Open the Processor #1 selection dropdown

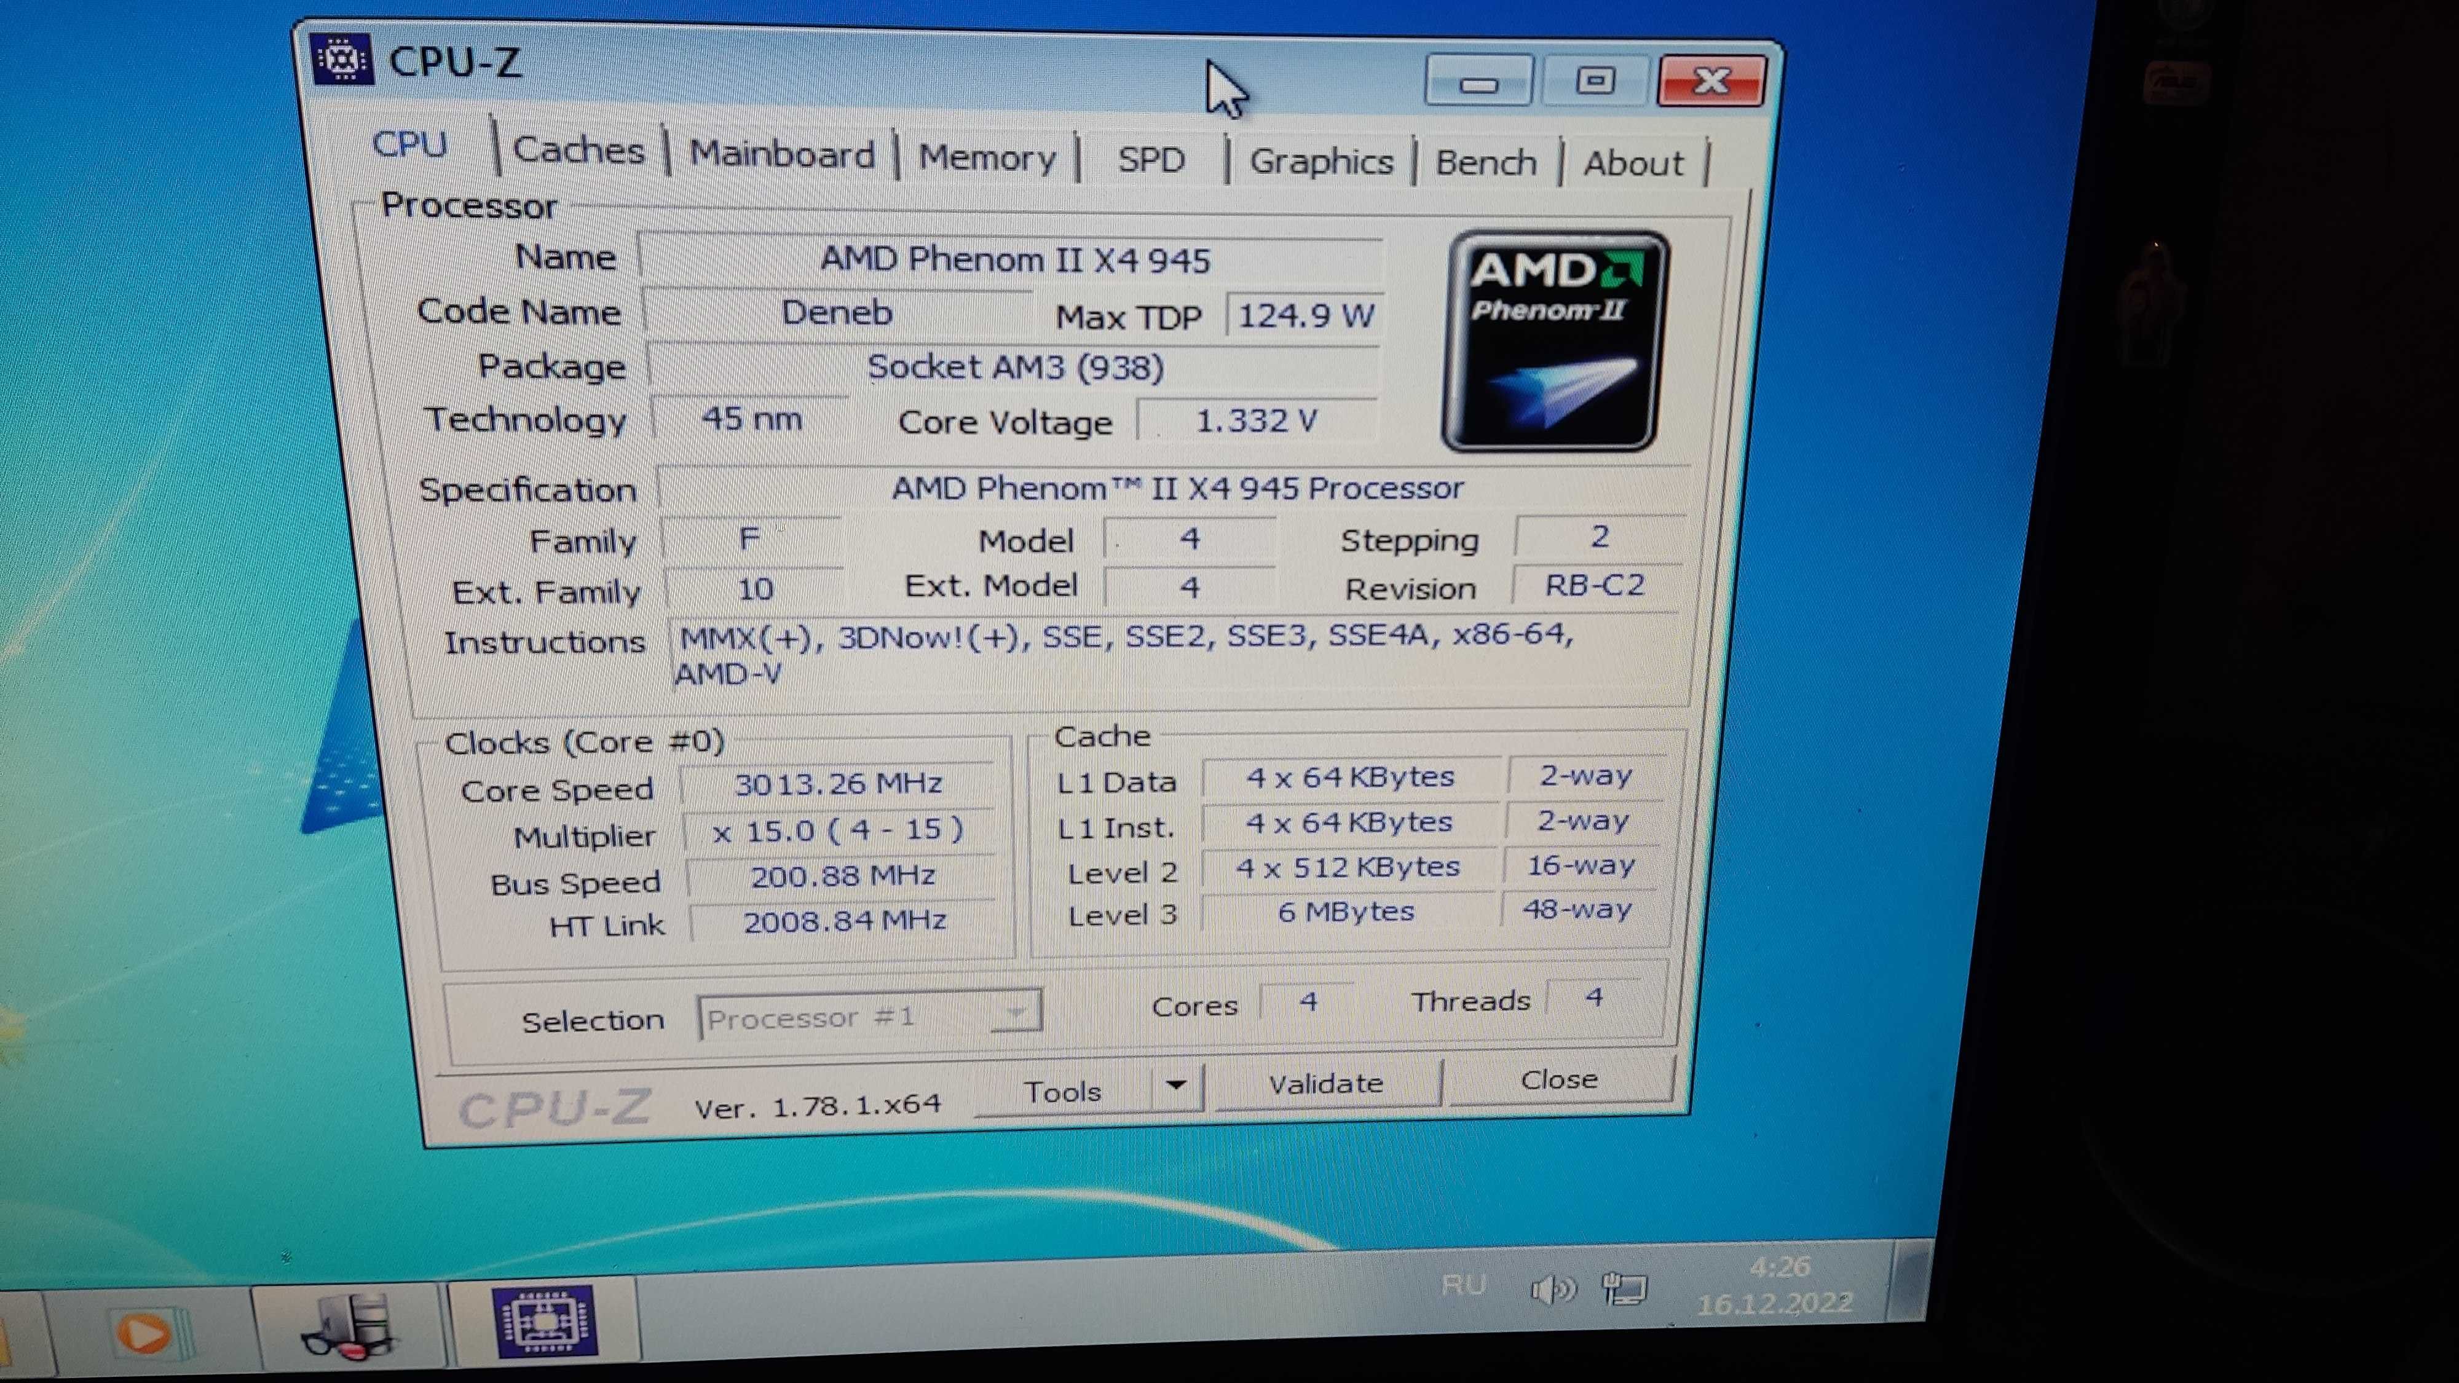coord(870,1017)
